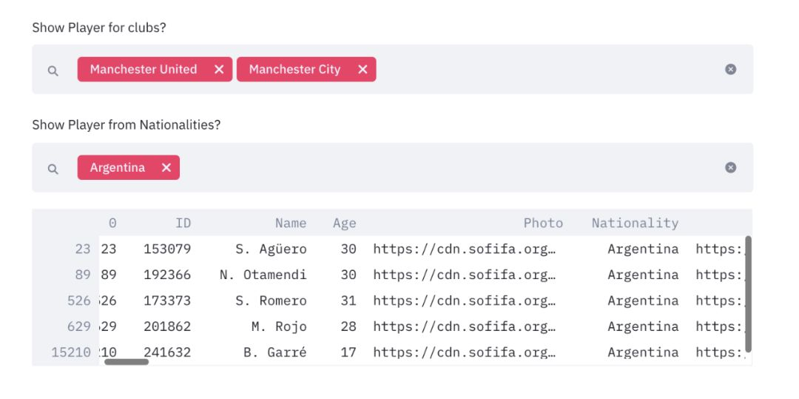Click the Nationality column header
The width and height of the screenshot is (799, 399).
634,223
